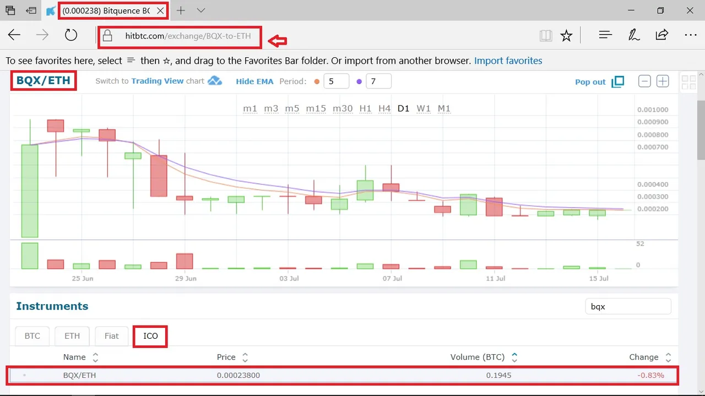Click the purple EMA period color dot
Viewport: 705px width, 396px height.
coord(359,81)
